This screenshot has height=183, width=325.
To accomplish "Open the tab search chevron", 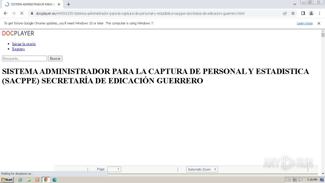I will click(295, 4).
